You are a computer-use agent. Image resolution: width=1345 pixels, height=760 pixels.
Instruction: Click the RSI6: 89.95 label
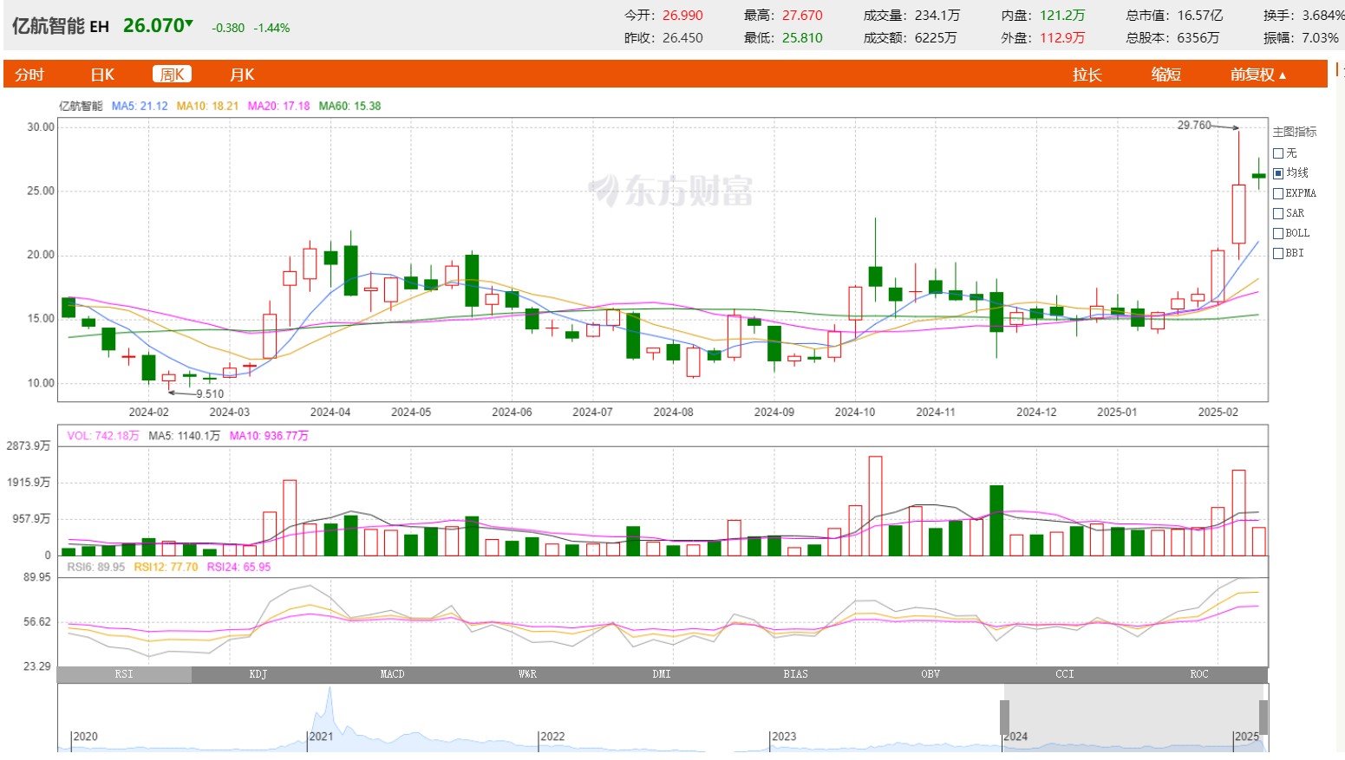96,567
